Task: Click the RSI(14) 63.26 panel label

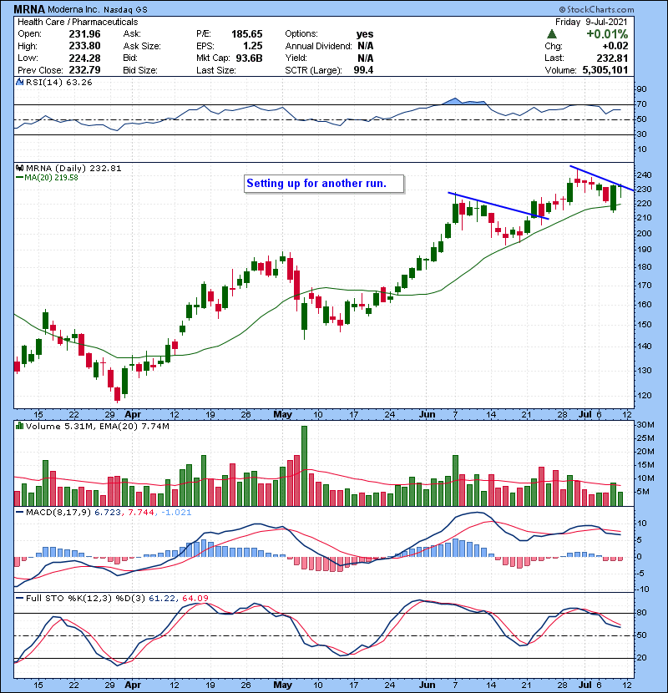Action: pos(58,82)
